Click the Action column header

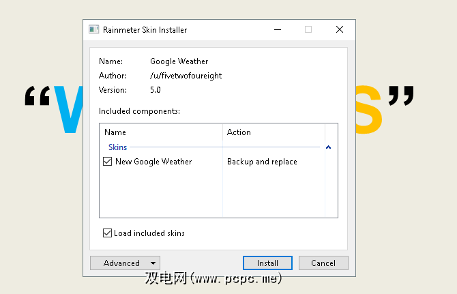pos(274,132)
